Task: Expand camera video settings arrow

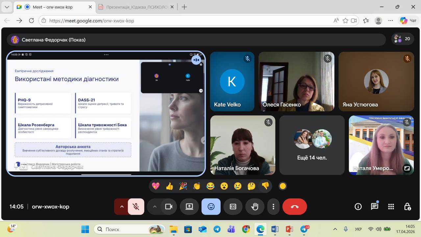Action: 155,207
